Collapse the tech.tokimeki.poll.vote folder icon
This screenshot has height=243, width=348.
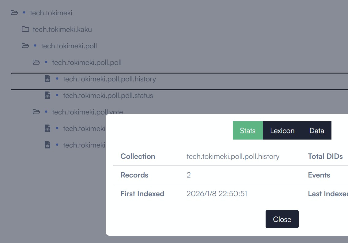coord(36,112)
